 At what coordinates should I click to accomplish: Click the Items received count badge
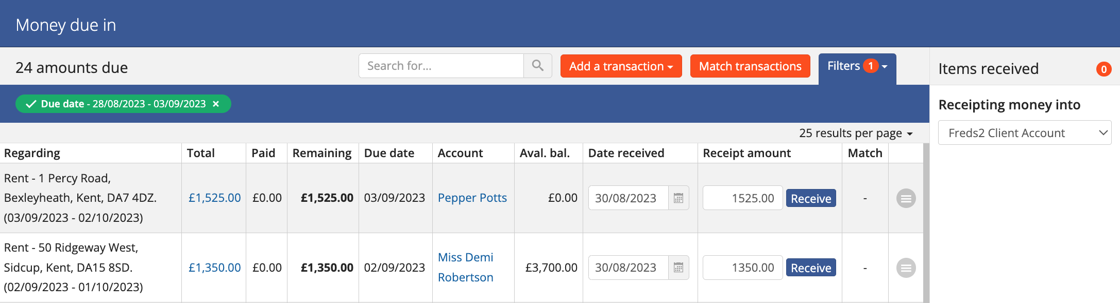pos(1104,69)
